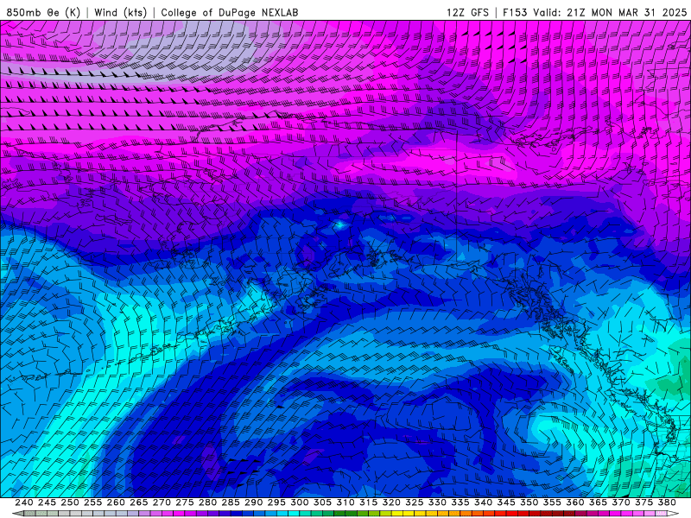Click the 240 colorbar value label

tap(23, 502)
